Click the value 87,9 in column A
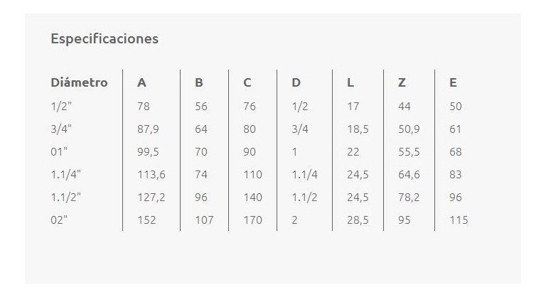Screen dimensions: 546x297 click(148, 129)
